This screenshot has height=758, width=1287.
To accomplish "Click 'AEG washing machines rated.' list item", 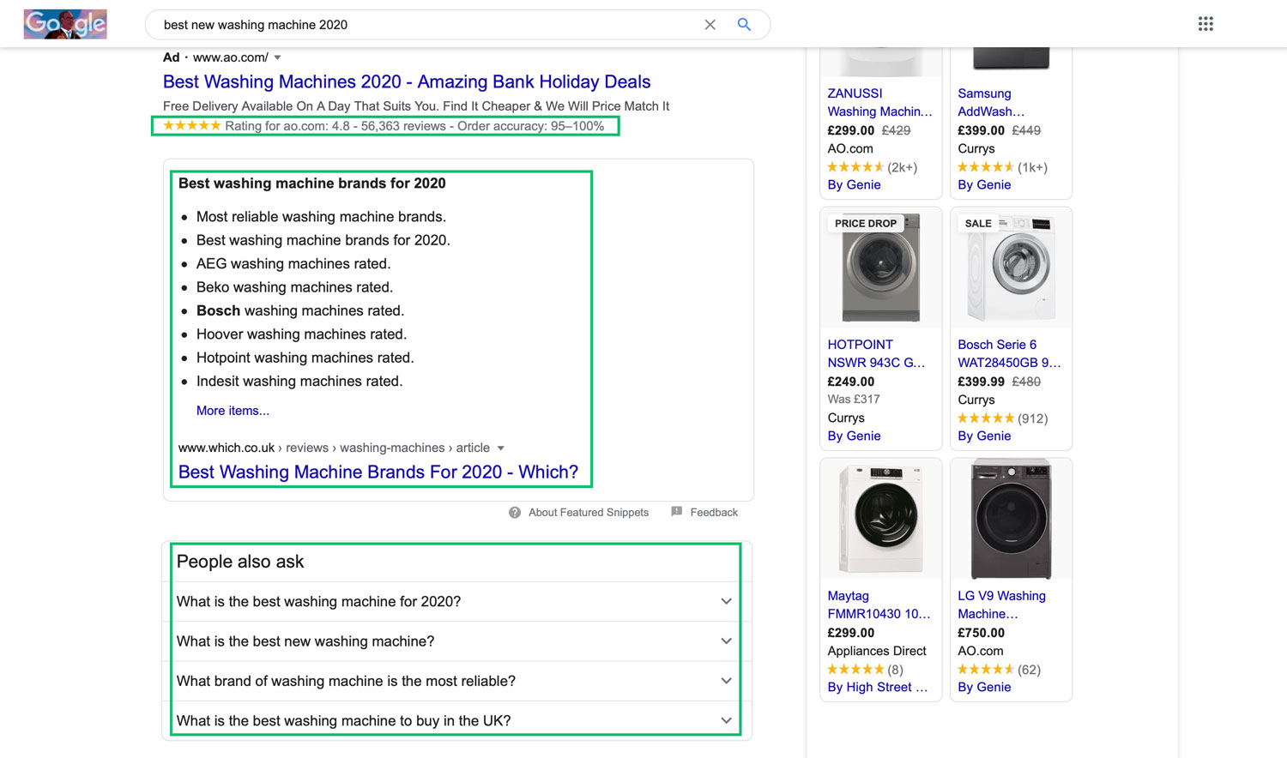I will click(293, 264).
